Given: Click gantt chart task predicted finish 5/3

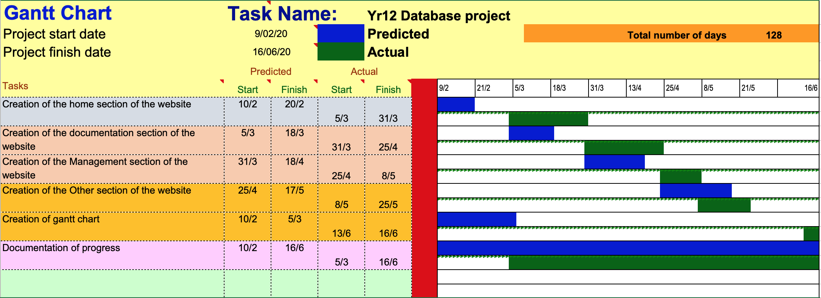Looking at the screenshot, I should coord(294,219).
